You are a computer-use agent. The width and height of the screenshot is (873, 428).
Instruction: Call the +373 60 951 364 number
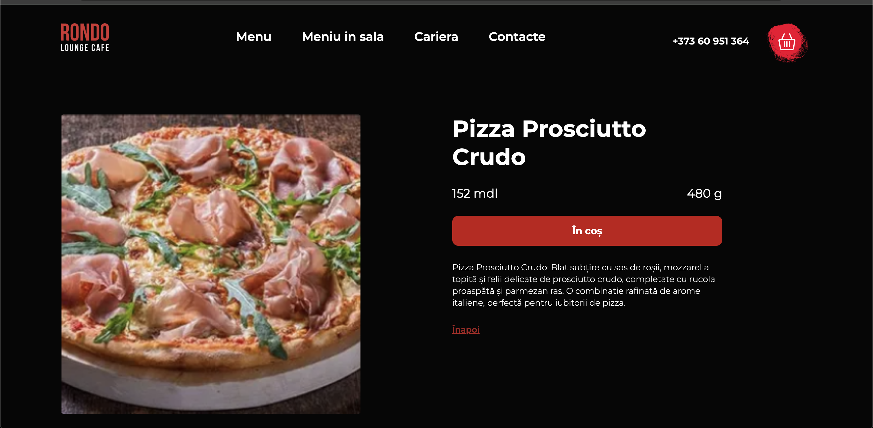tap(711, 41)
